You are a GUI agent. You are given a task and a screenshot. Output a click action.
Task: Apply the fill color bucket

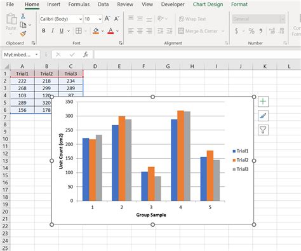pyautogui.click(x=96, y=31)
